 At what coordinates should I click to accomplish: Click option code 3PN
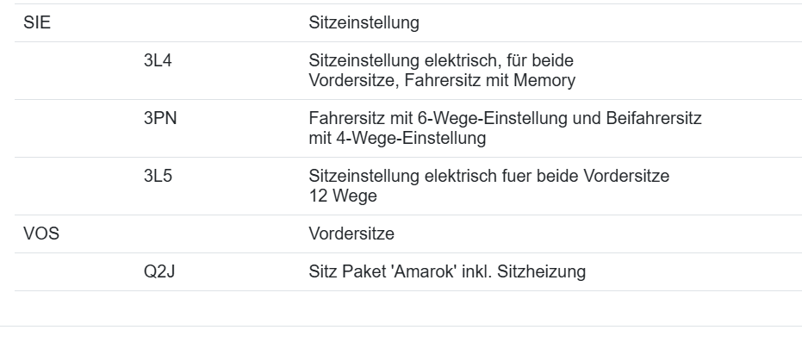coord(160,118)
